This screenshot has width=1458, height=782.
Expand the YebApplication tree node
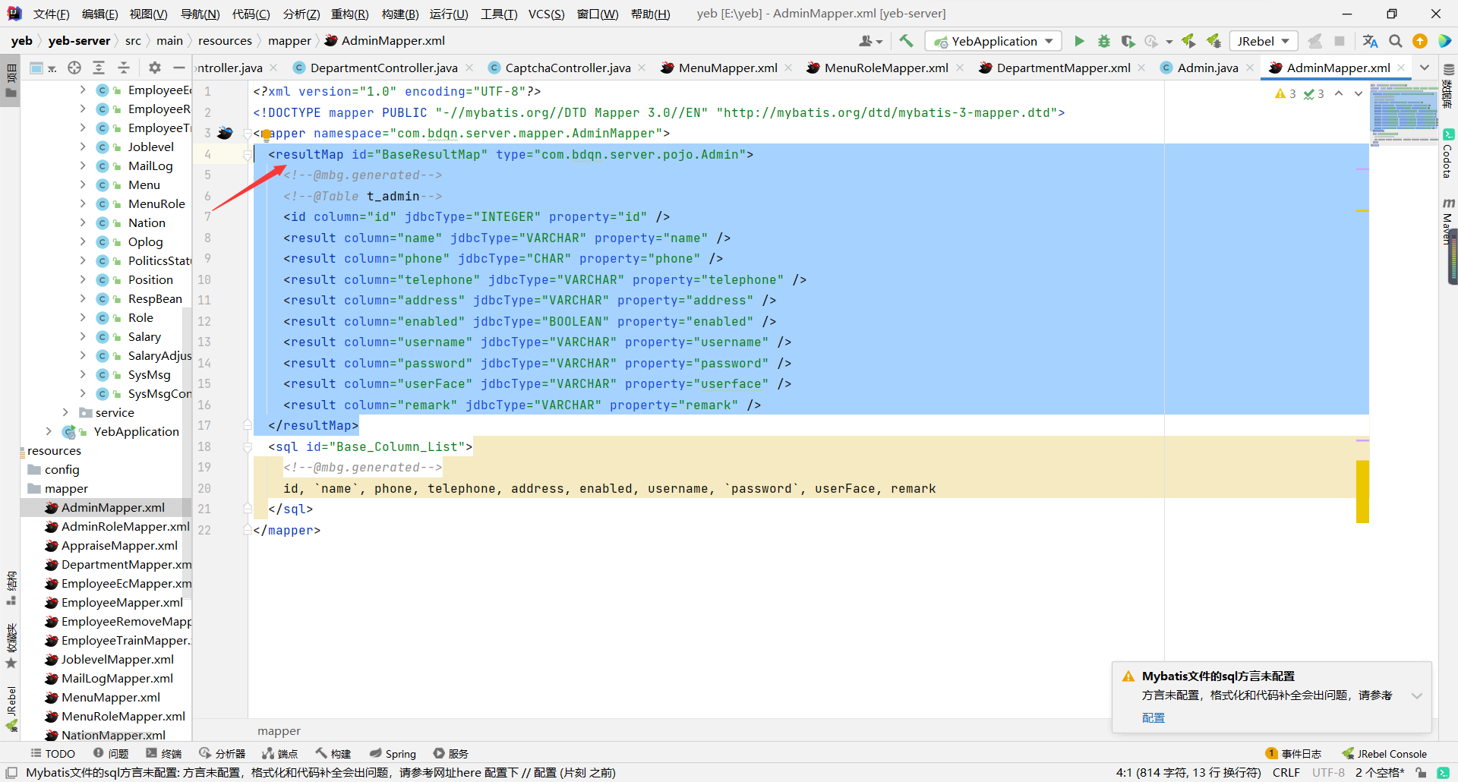pyautogui.click(x=49, y=431)
